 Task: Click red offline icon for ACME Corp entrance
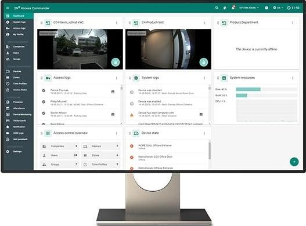pyautogui.click(x=132, y=146)
